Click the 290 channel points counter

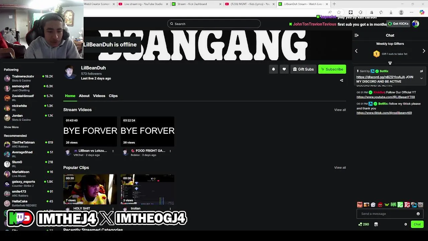pos(363,224)
